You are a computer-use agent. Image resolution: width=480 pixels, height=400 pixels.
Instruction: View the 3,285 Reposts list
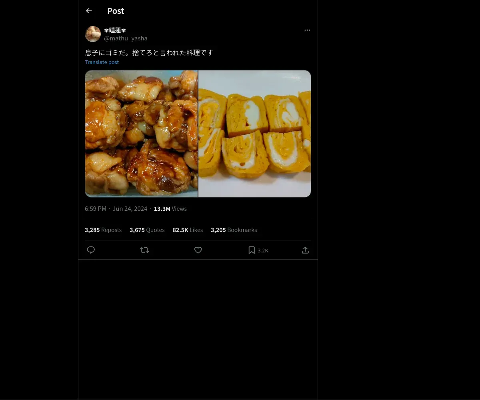[103, 230]
